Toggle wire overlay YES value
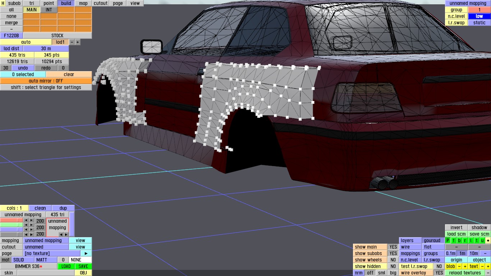Image resolution: width=491 pixels, height=276 pixels. tap(439, 273)
